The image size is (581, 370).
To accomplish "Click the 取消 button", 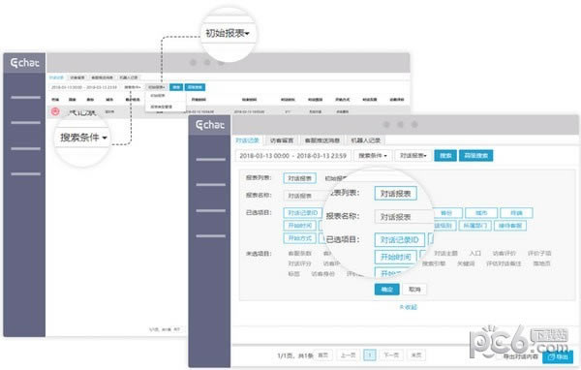I will click(414, 290).
